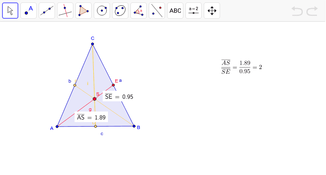
Task: Click the orange midpoint on side b
Action: [x=75, y=85]
